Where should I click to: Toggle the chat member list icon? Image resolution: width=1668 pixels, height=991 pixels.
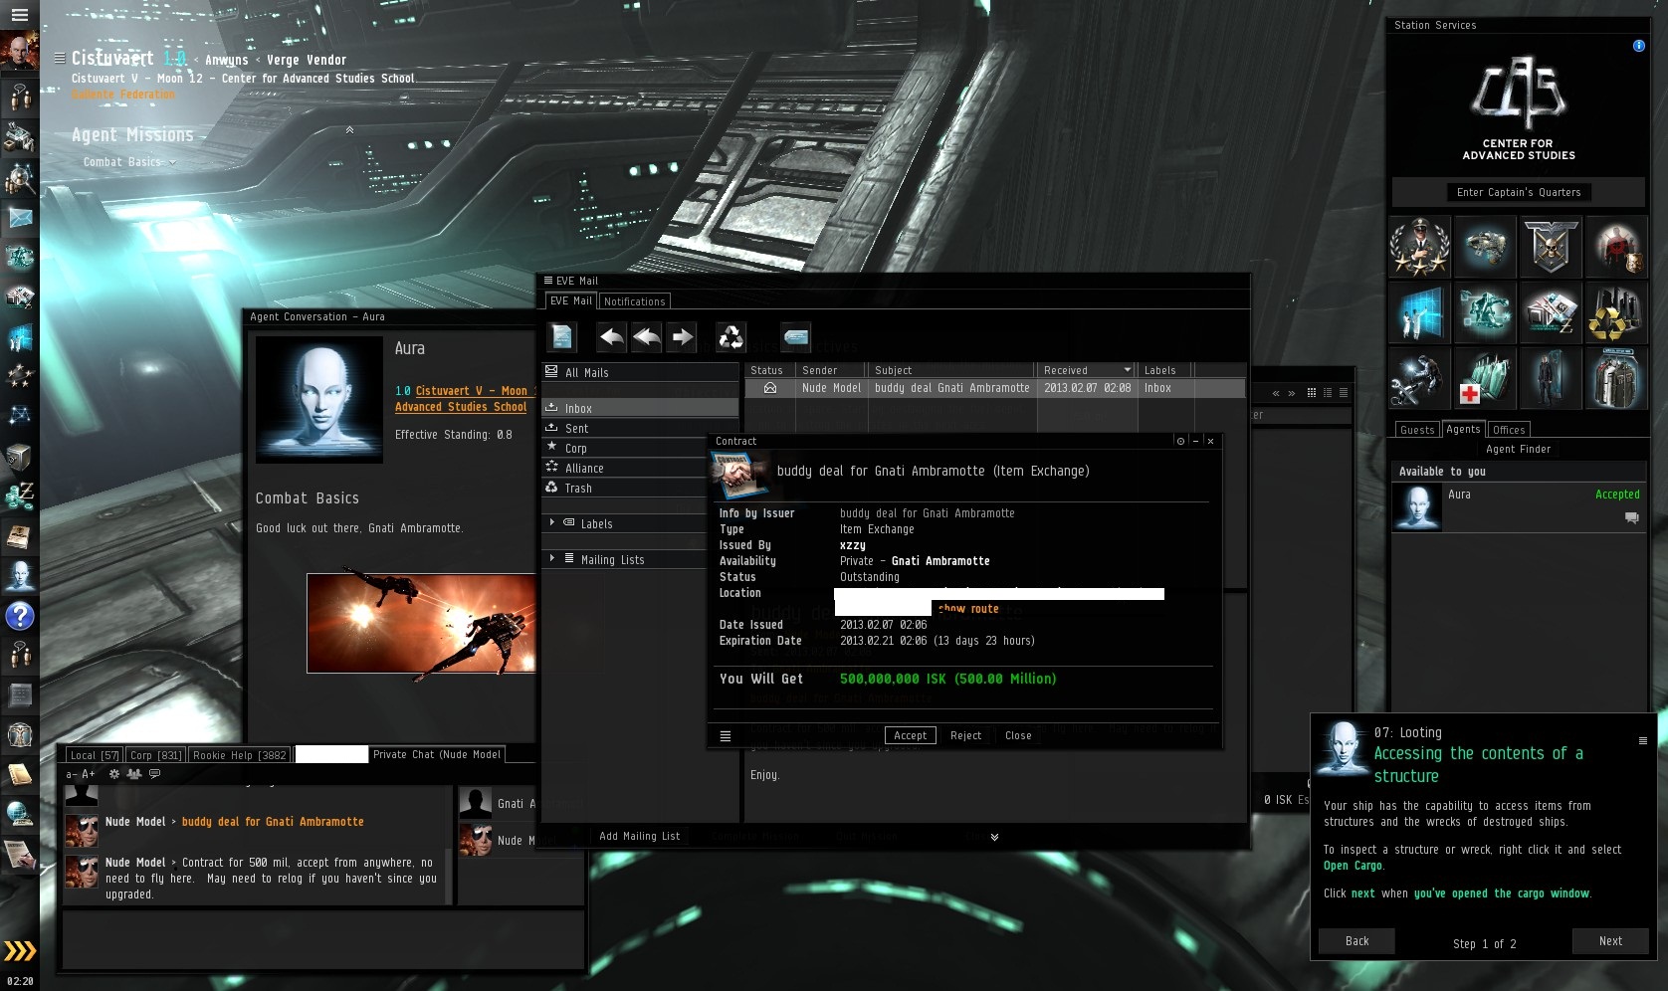[x=134, y=774]
